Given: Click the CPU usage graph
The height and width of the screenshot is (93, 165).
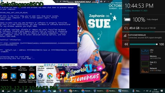Looking at the screenshot, I should coord(145,52).
